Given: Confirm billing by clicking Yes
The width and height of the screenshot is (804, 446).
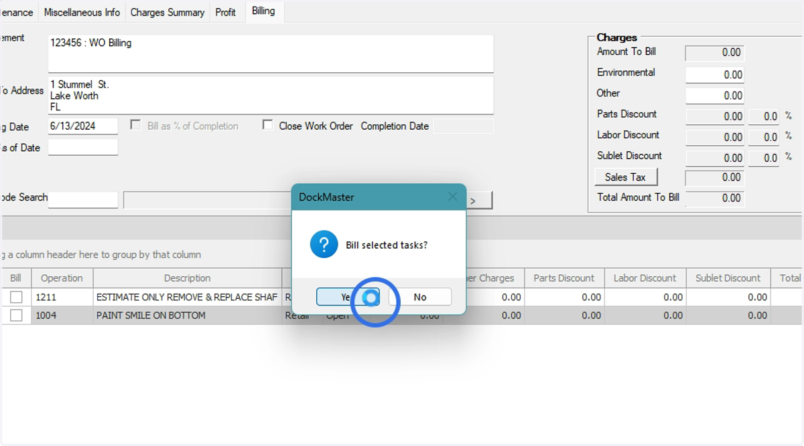Looking at the screenshot, I should coord(348,297).
